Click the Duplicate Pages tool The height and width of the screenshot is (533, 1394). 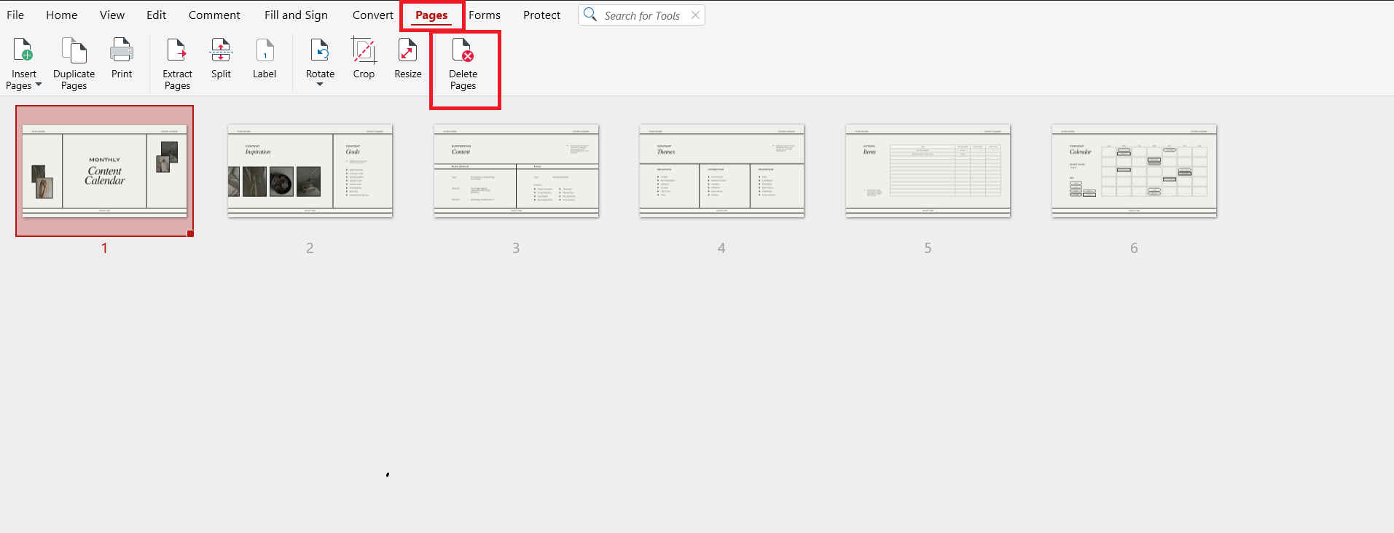point(74,64)
